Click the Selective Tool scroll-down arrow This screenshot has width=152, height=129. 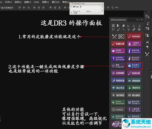click(102, 11)
